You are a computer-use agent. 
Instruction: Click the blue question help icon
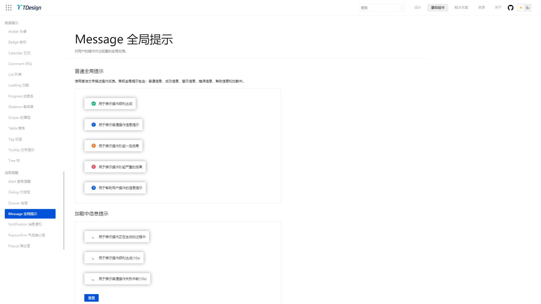tap(94, 188)
